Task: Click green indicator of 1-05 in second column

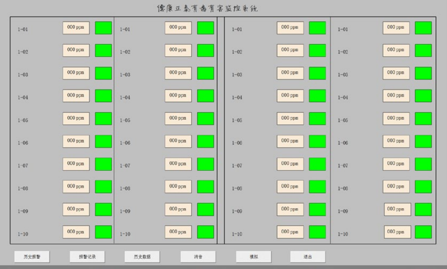Action: click(205, 119)
